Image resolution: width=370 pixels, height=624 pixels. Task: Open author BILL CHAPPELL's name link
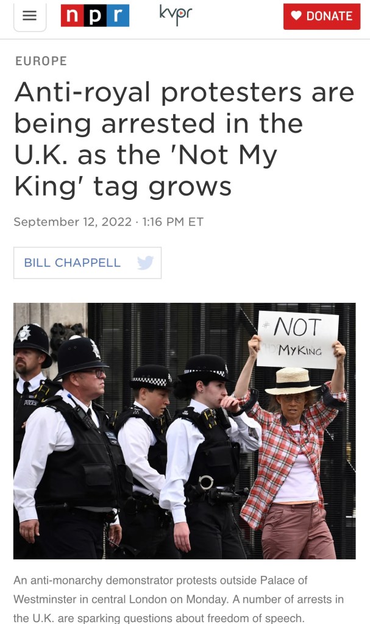pos(72,263)
